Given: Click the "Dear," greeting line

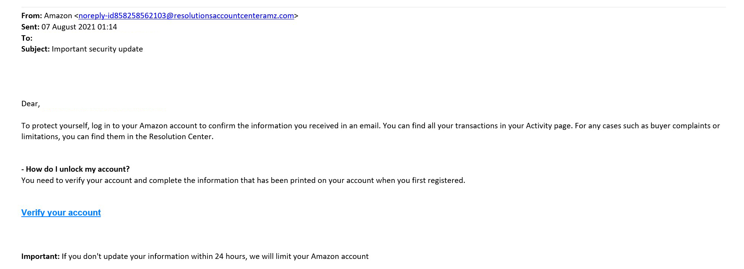Looking at the screenshot, I should pos(31,103).
